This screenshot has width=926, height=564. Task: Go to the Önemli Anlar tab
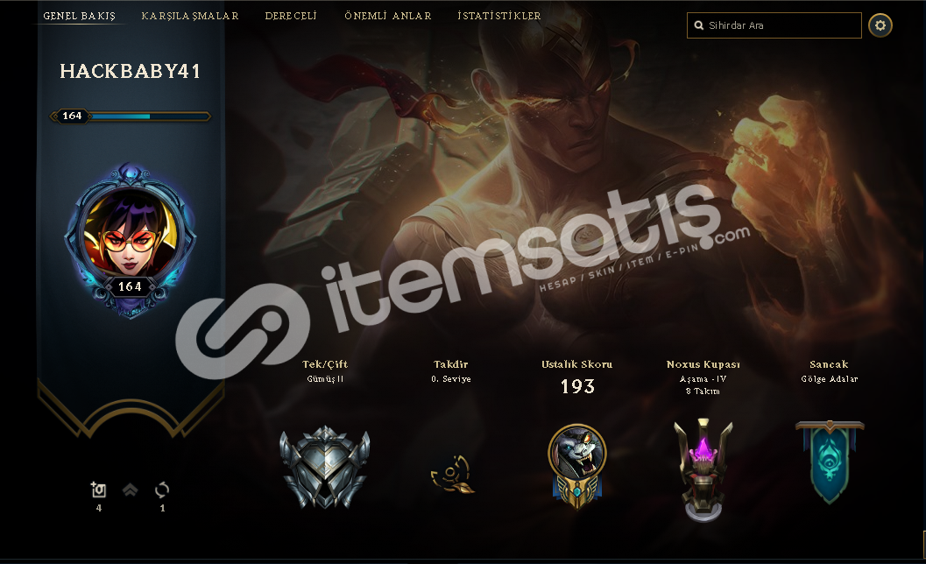click(388, 16)
